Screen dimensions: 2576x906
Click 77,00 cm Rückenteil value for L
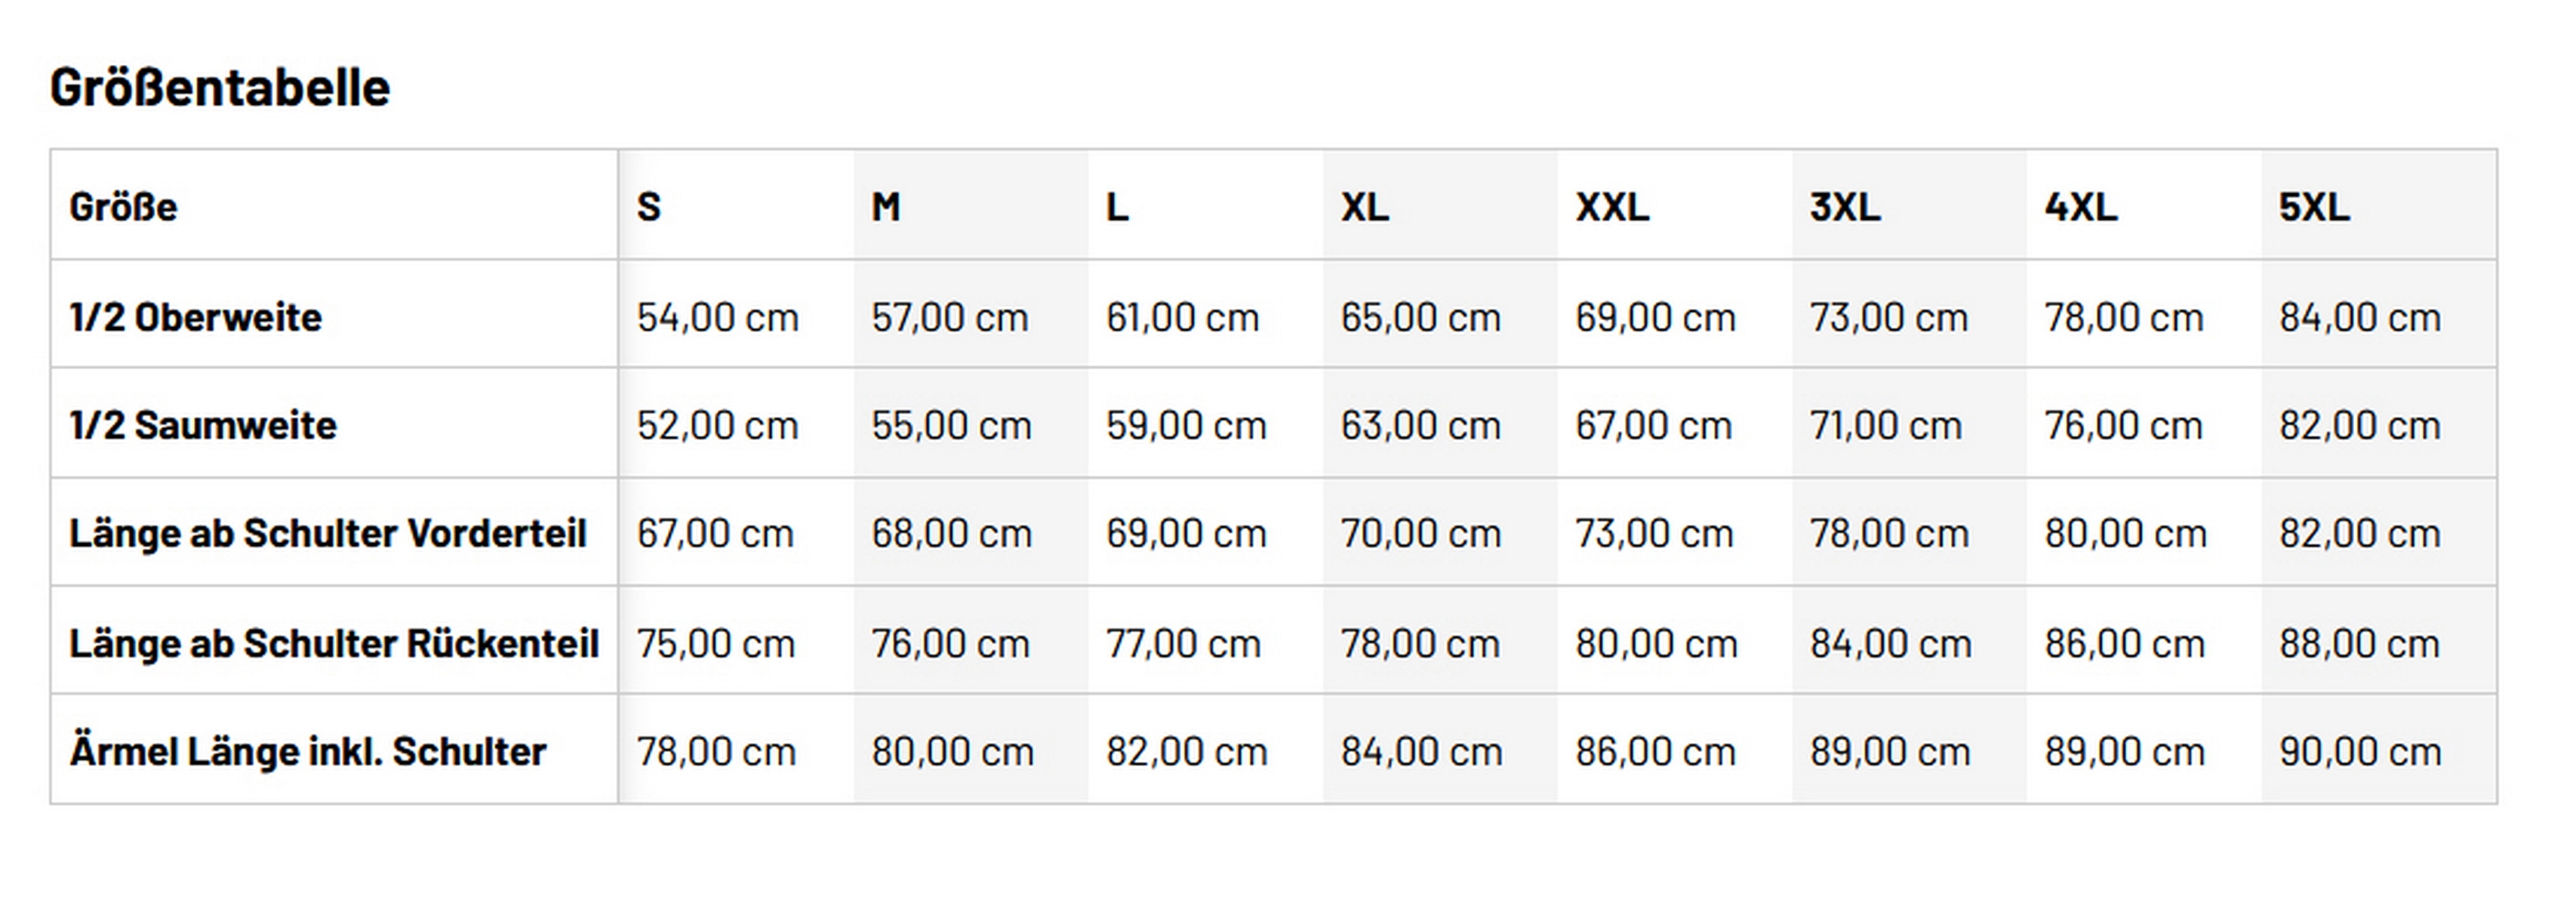click(1183, 643)
